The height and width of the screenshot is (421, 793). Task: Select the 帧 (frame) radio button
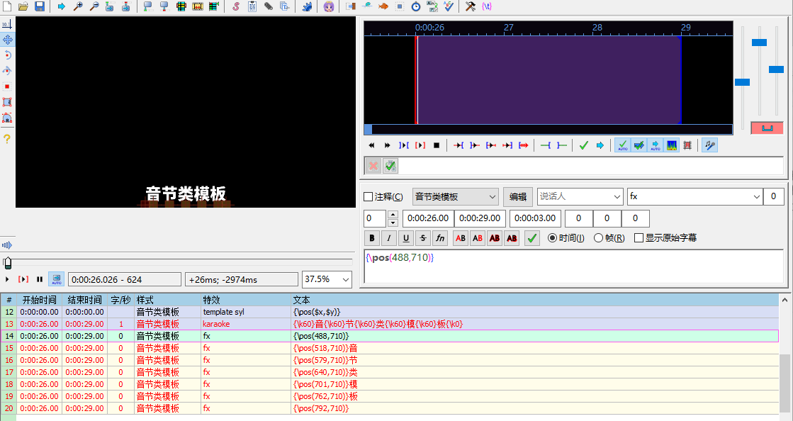[x=598, y=238]
